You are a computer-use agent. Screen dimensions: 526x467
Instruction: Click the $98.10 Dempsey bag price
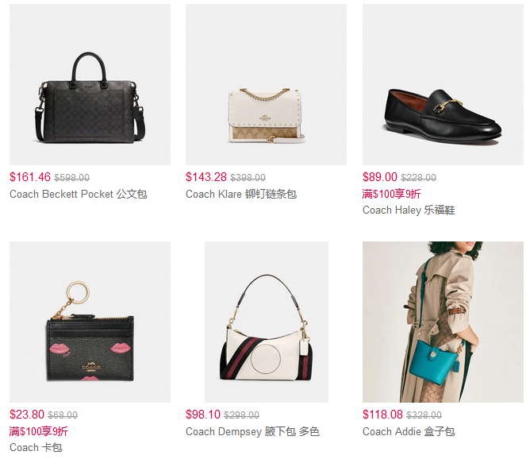[x=203, y=415]
